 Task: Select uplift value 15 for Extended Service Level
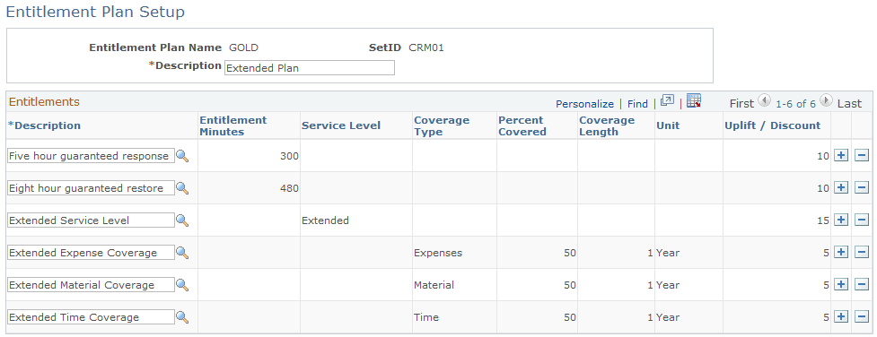(x=823, y=220)
